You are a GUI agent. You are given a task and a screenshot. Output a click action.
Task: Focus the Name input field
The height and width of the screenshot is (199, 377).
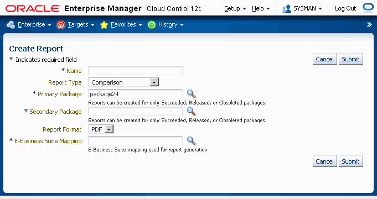[136, 71]
